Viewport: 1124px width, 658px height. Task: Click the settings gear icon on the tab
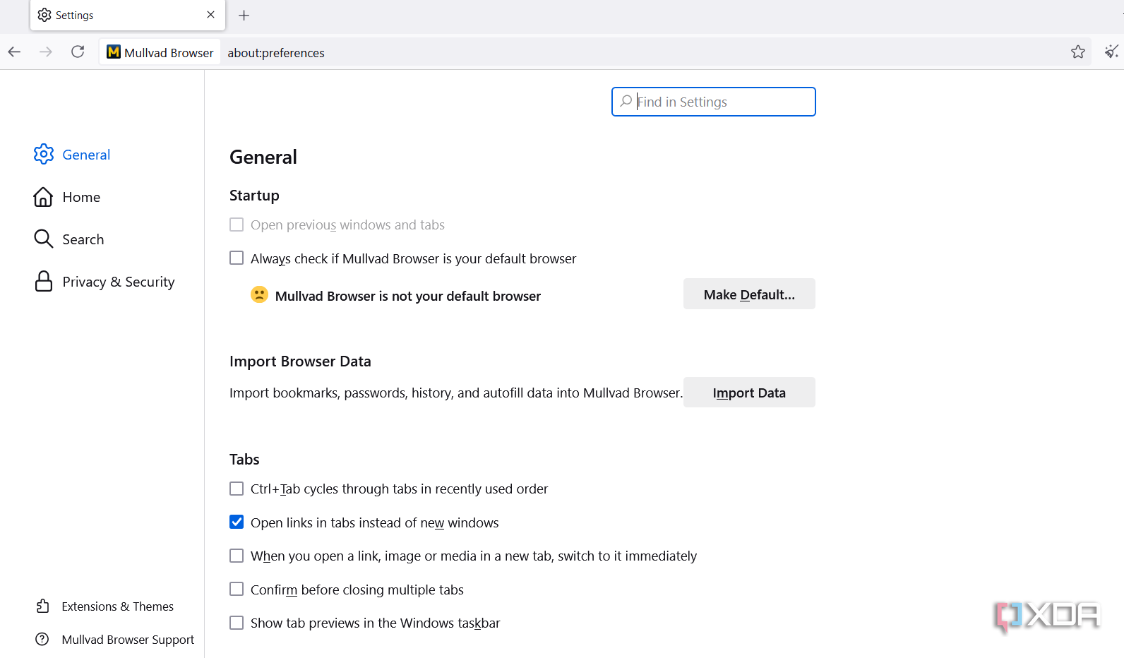pyautogui.click(x=44, y=15)
